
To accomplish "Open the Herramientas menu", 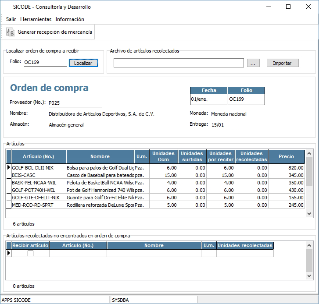I will pyautogui.click(x=36, y=19).
